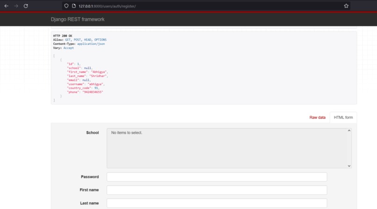Click the "No items to select." text
This screenshot has height=209, width=377.
pos(126,132)
